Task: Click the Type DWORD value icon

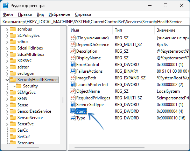Action: [73, 118]
